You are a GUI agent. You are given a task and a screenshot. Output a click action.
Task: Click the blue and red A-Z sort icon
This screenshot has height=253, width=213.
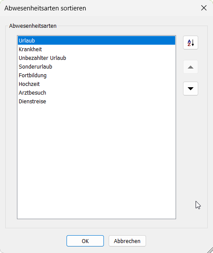pyautogui.click(x=190, y=43)
